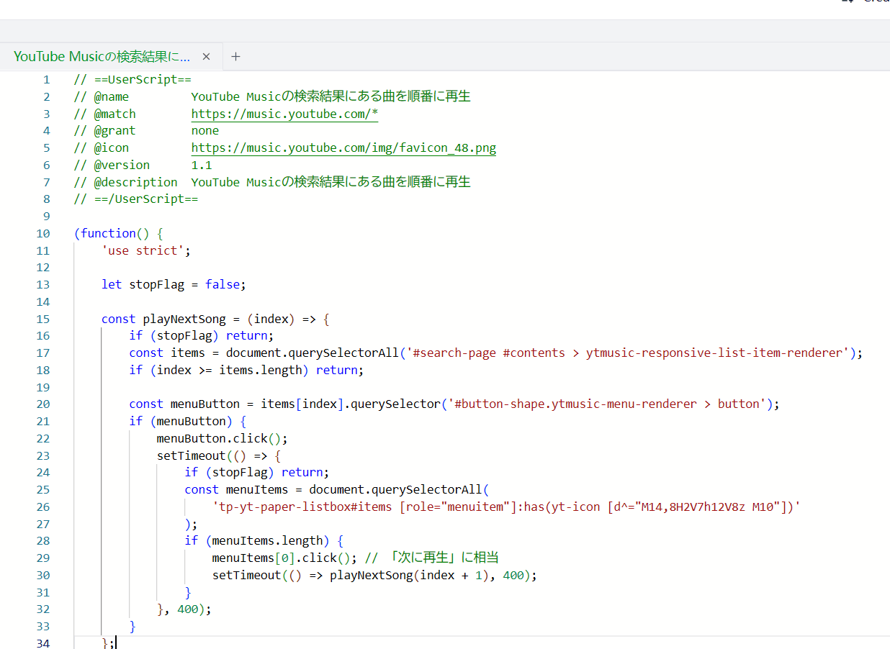The image size is (890, 649).
Task: Click 'const menuItems' declaration line
Action: point(336,489)
